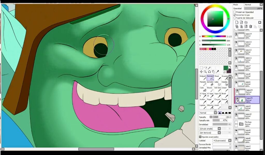Viewport: 265px width, 155px height.
Task: Select the zoom magnifier tool
Action: pyautogui.click(x=205, y=72)
